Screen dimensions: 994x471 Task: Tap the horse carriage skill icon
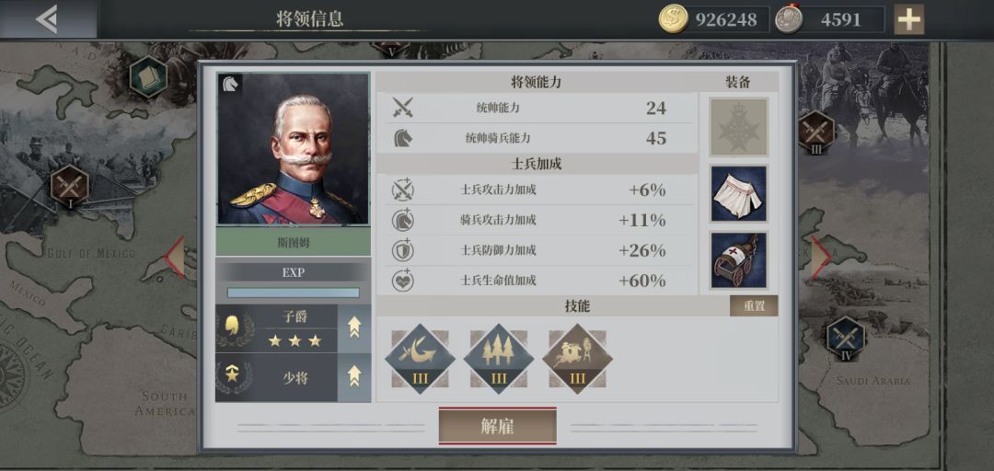click(577, 359)
